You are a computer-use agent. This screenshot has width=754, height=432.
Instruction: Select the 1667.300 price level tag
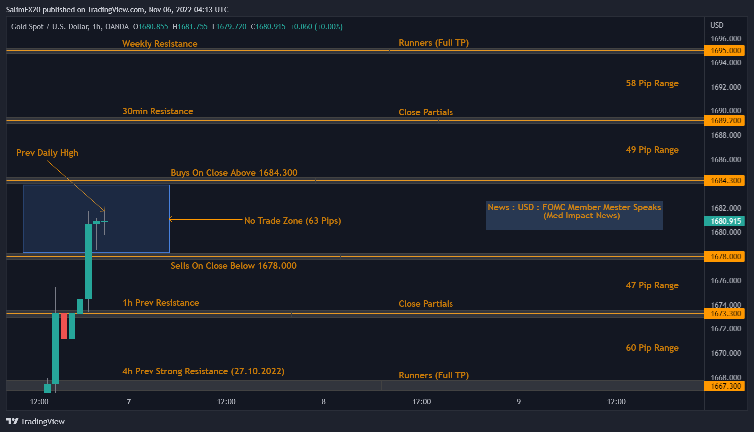click(x=724, y=386)
